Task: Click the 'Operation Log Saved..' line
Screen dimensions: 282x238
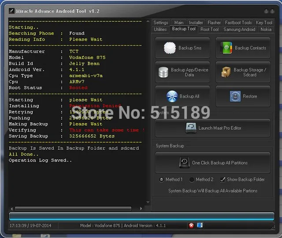Action: pyautogui.click(x=40, y=160)
